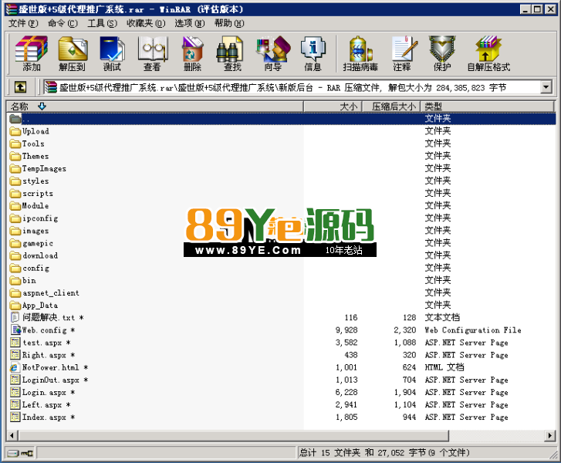
Task: Select the Module folder row
Action: click(281, 206)
